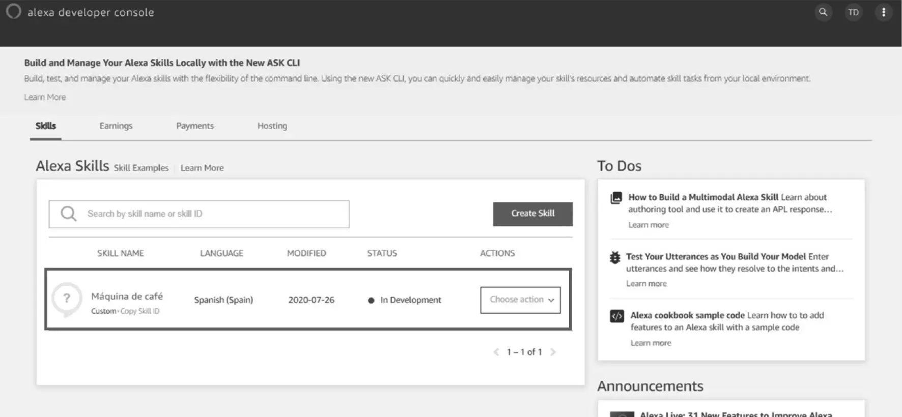Viewport: 902px width, 417px height.
Task: Click the LANGUAGE column header
Action: pos(221,253)
